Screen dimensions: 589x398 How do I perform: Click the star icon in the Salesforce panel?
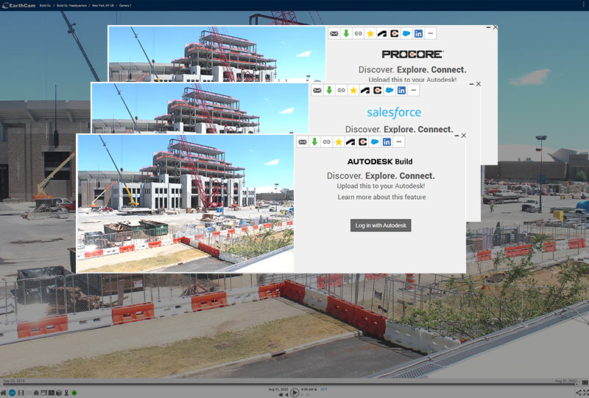coord(353,90)
